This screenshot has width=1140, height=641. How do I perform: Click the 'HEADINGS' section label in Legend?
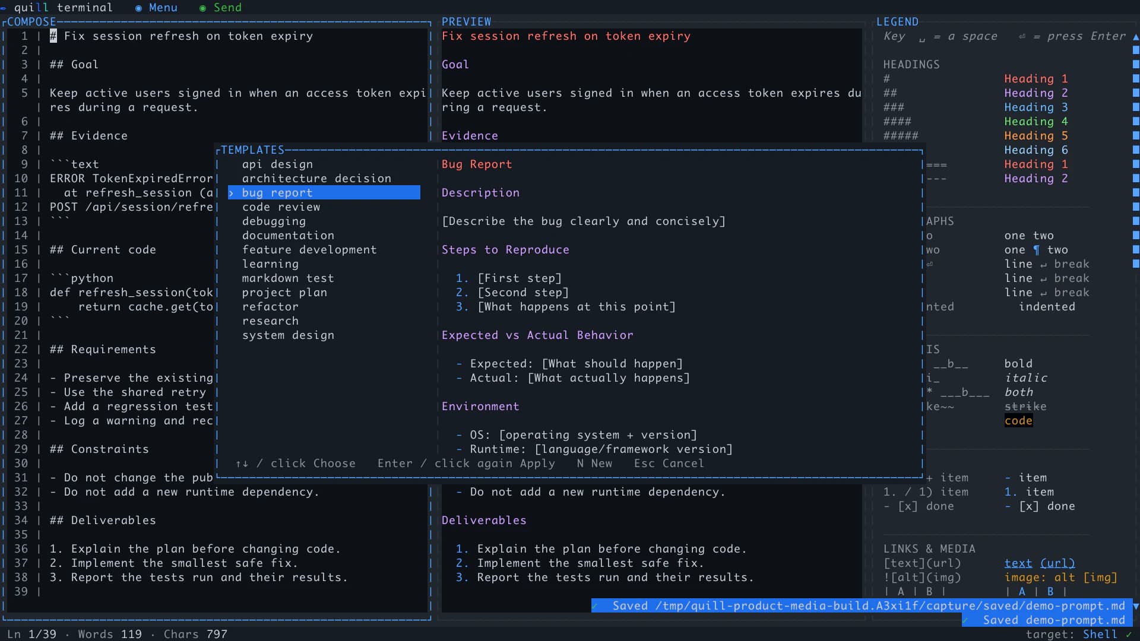911,65
